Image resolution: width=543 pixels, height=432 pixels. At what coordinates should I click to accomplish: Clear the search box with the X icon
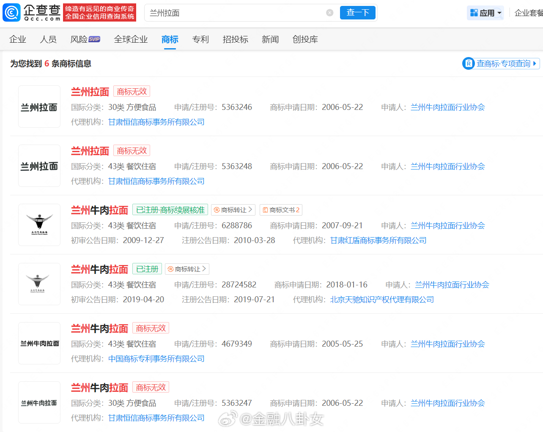330,13
